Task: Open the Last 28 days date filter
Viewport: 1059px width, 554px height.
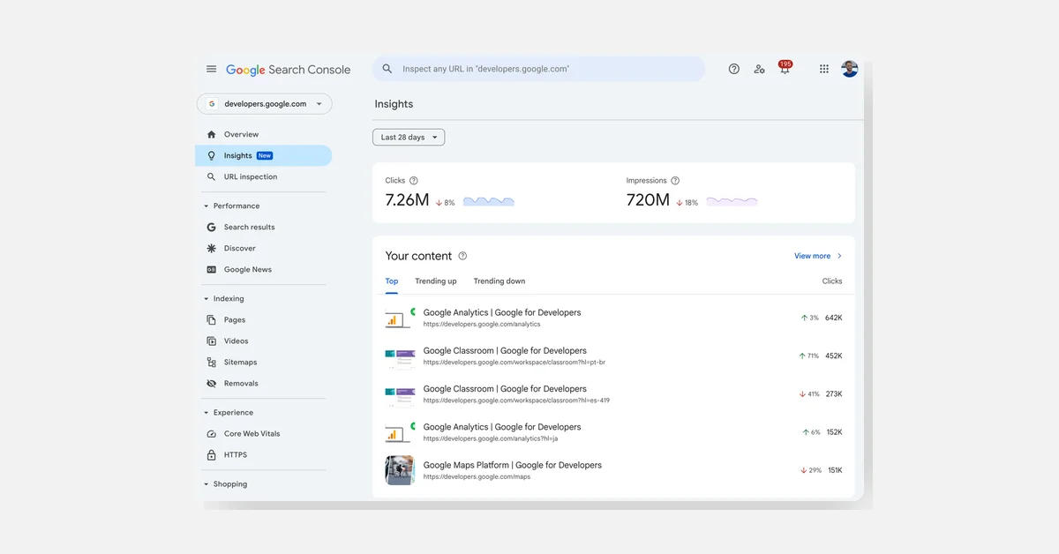Action: (x=409, y=138)
